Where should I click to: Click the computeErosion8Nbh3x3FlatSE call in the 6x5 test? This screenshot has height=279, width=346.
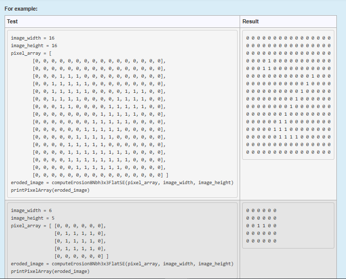tap(122, 264)
